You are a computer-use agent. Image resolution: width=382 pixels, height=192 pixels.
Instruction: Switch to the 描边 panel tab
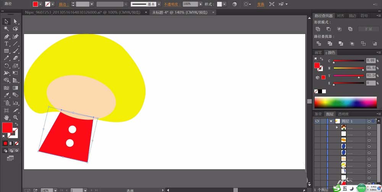(352, 16)
